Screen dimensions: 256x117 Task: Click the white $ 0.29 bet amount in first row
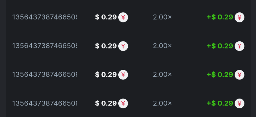click(106, 17)
